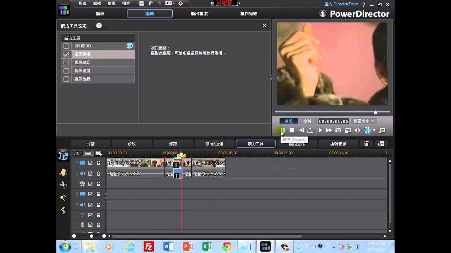Undock the preview window

point(382,130)
